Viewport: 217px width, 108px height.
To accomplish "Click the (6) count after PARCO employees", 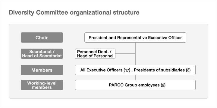I will (163, 85).
